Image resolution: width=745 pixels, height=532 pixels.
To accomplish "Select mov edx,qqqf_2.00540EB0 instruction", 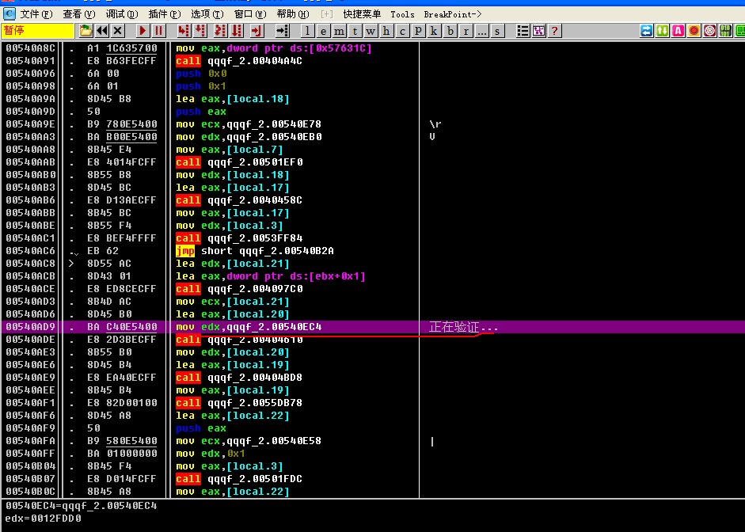I will 249,137.
